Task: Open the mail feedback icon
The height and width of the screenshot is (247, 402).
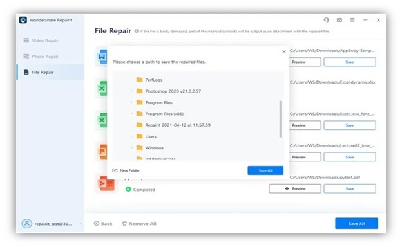Action: click(x=339, y=20)
